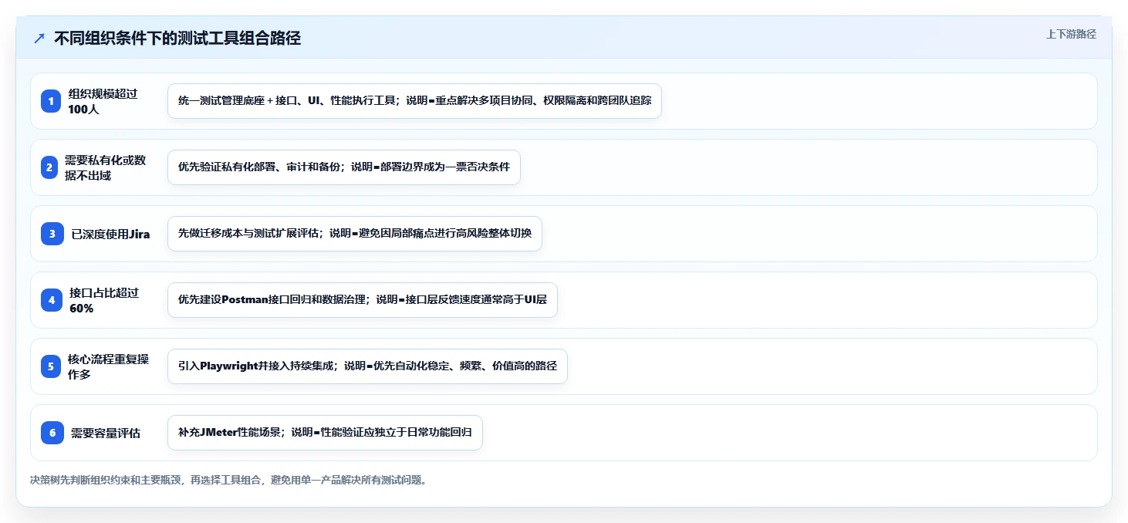This screenshot has width=1128, height=523.
Task: Click number badge 3
Action: 51,234
